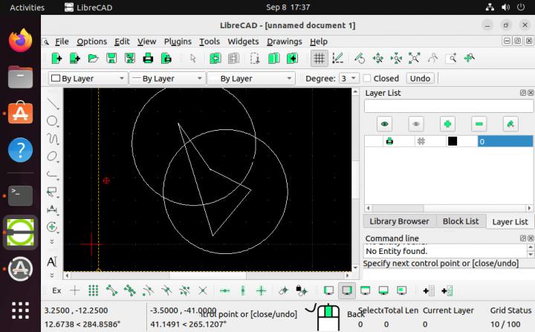Check the Closed checkbox
This screenshot has height=332, width=535.
click(367, 78)
